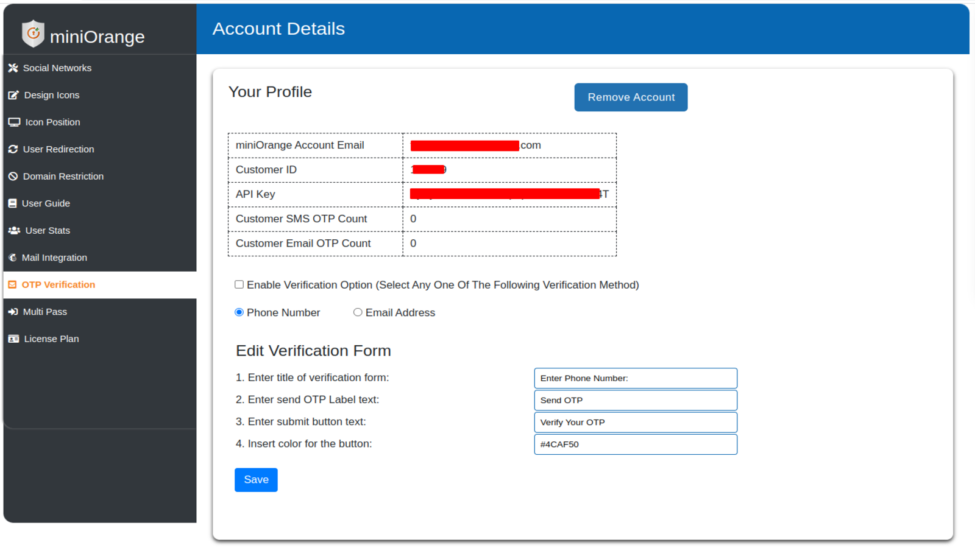Viewport: 975px width, 548px height.
Task: Click the verification form title input field
Action: click(636, 378)
